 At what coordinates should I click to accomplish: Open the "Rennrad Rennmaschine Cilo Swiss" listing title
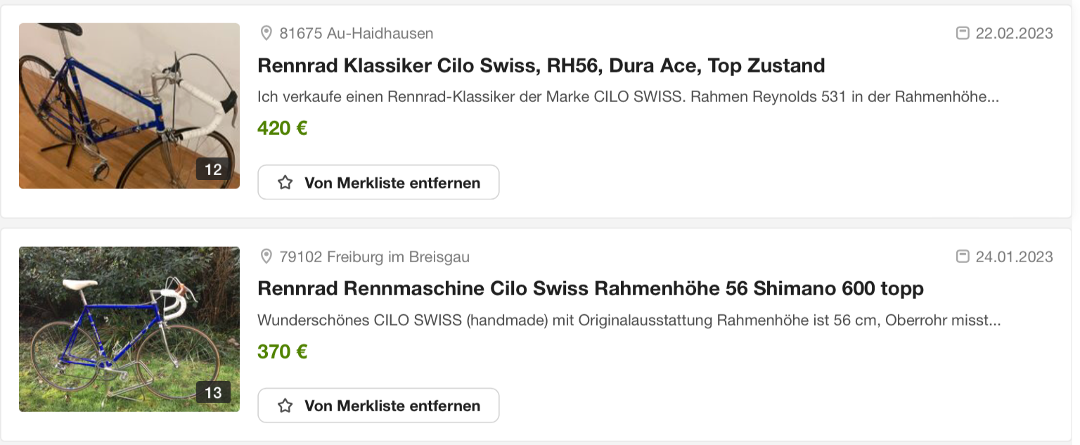click(590, 288)
